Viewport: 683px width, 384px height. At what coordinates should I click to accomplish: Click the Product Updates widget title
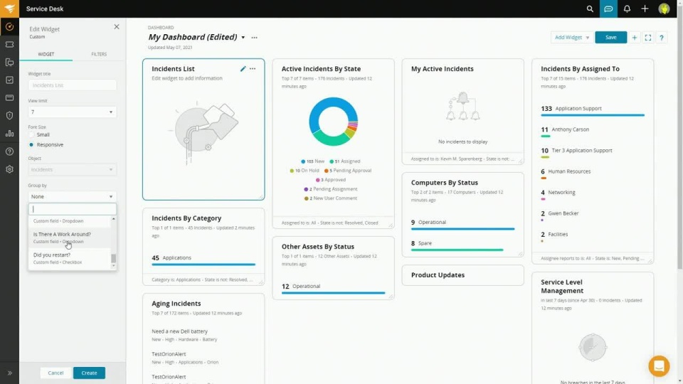438,275
